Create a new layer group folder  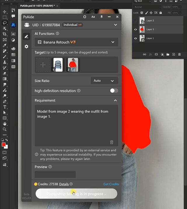[x=168, y=54]
